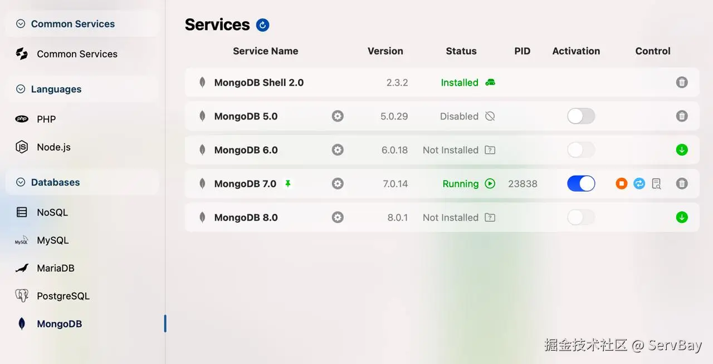The width and height of the screenshot is (713, 364).
Task: Enable the MongoDB 5.0 activation switch
Action: point(581,116)
